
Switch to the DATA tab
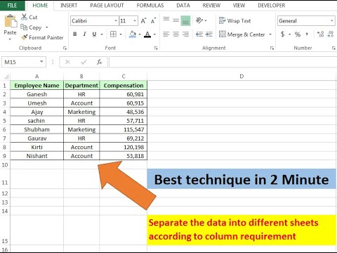point(183,6)
